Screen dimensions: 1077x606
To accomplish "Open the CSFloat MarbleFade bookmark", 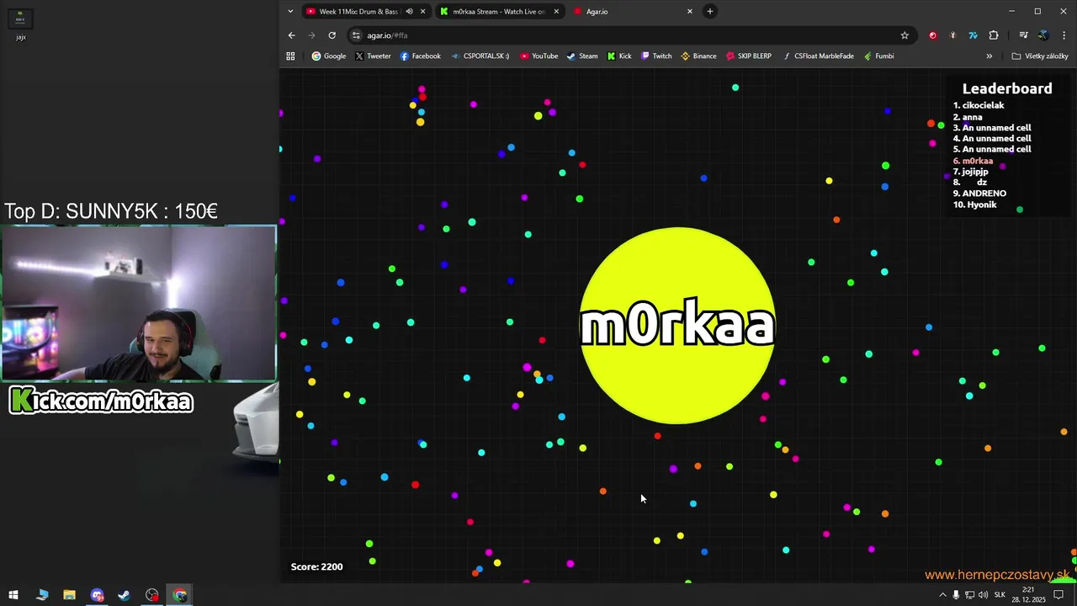I will click(818, 56).
